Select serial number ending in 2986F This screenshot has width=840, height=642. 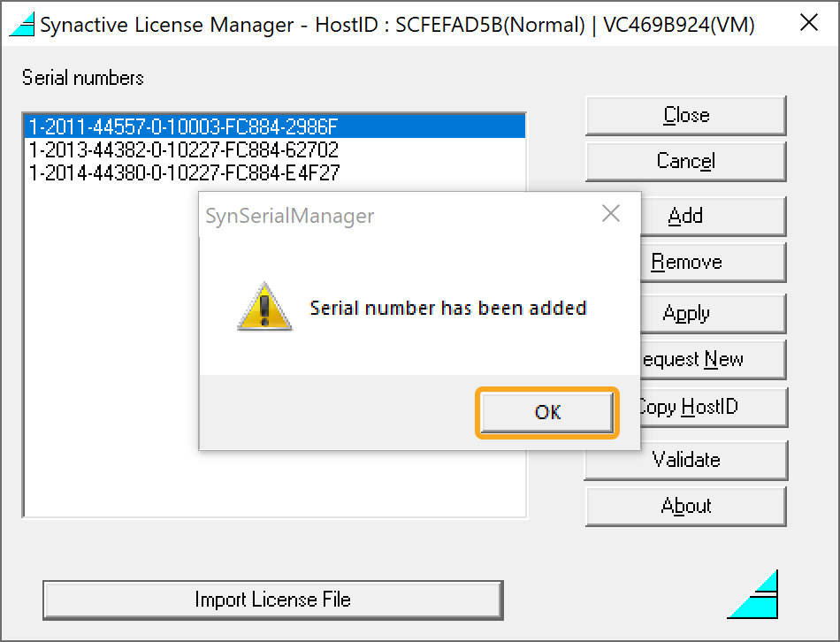click(274, 127)
